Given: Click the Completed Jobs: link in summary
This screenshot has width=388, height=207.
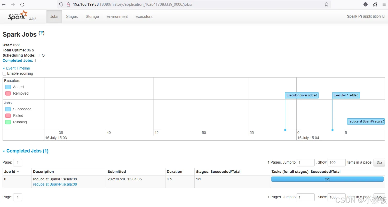Looking at the screenshot, I should (18, 60).
